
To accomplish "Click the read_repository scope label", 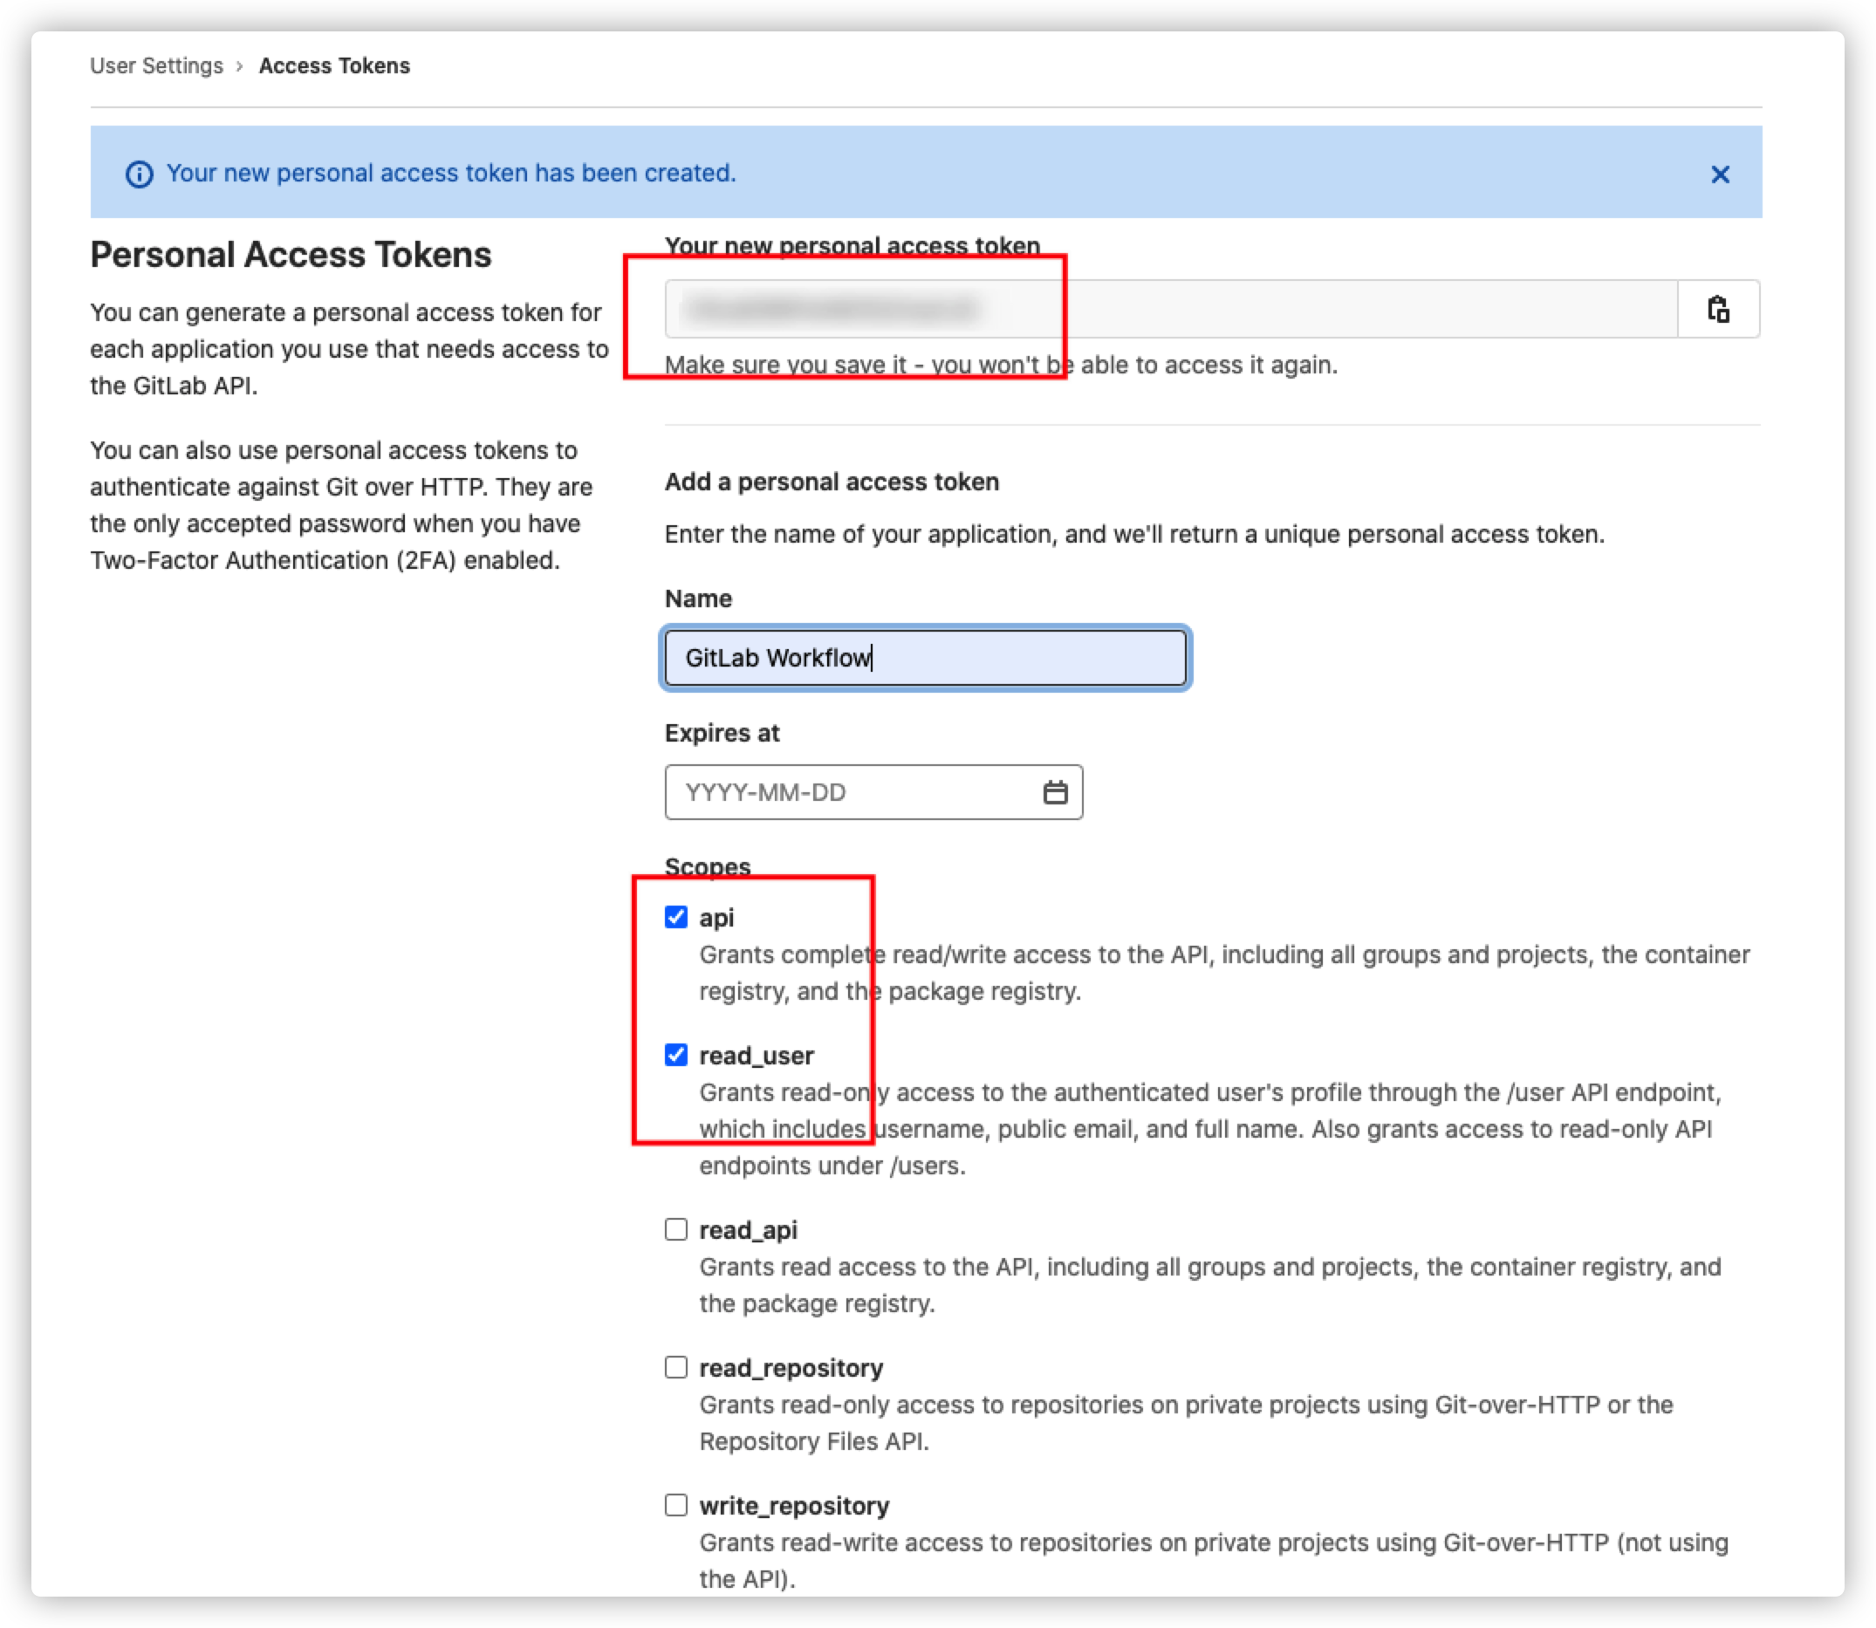I will pos(791,1368).
